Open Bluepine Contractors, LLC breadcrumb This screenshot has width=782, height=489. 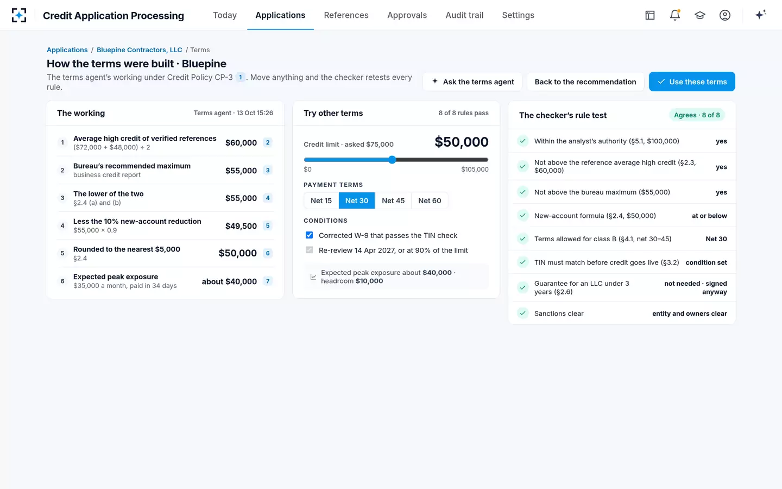coord(140,49)
